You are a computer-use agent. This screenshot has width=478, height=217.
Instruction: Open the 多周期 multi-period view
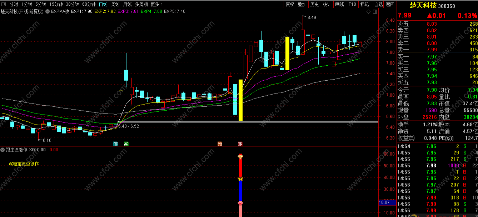(x=141, y=4)
